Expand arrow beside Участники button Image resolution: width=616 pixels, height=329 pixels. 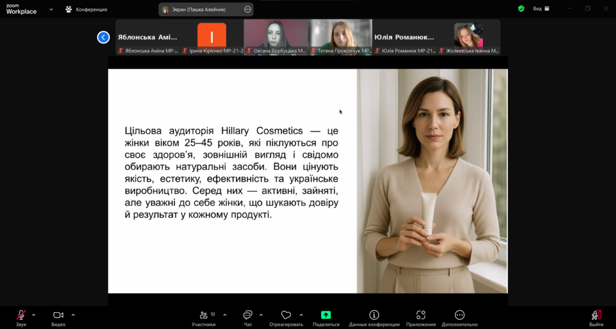[x=225, y=315]
